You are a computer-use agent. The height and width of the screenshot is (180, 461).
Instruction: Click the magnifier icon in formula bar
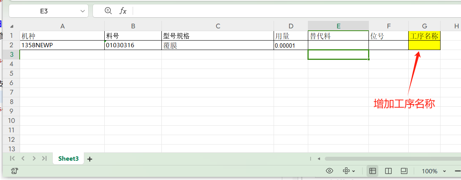(108, 11)
